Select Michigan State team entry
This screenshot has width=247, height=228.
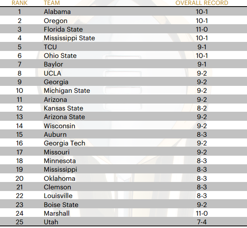coord(67,91)
